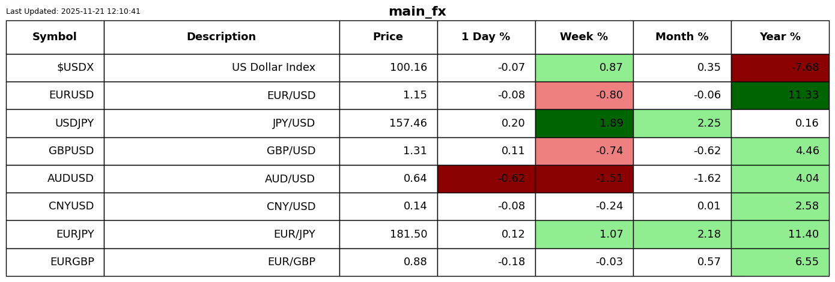This screenshot has width=835, height=282.
Task: Click the Description column header
Action: [x=221, y=37]
